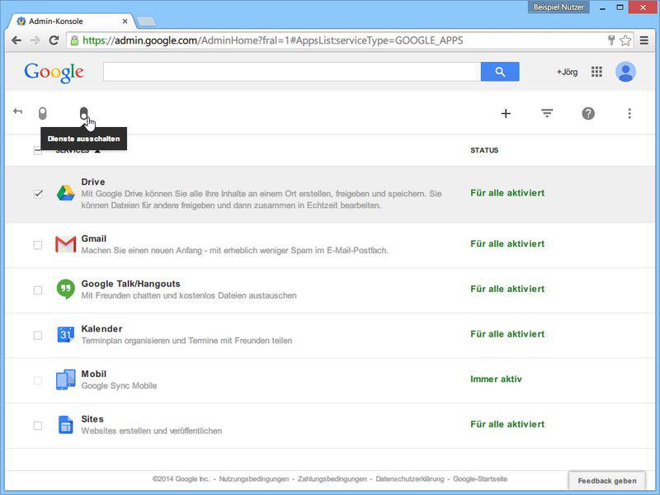This screenshot has height=495, width=660.
Task: Click the Google Sync Mobile description
Action: [119, 385]
